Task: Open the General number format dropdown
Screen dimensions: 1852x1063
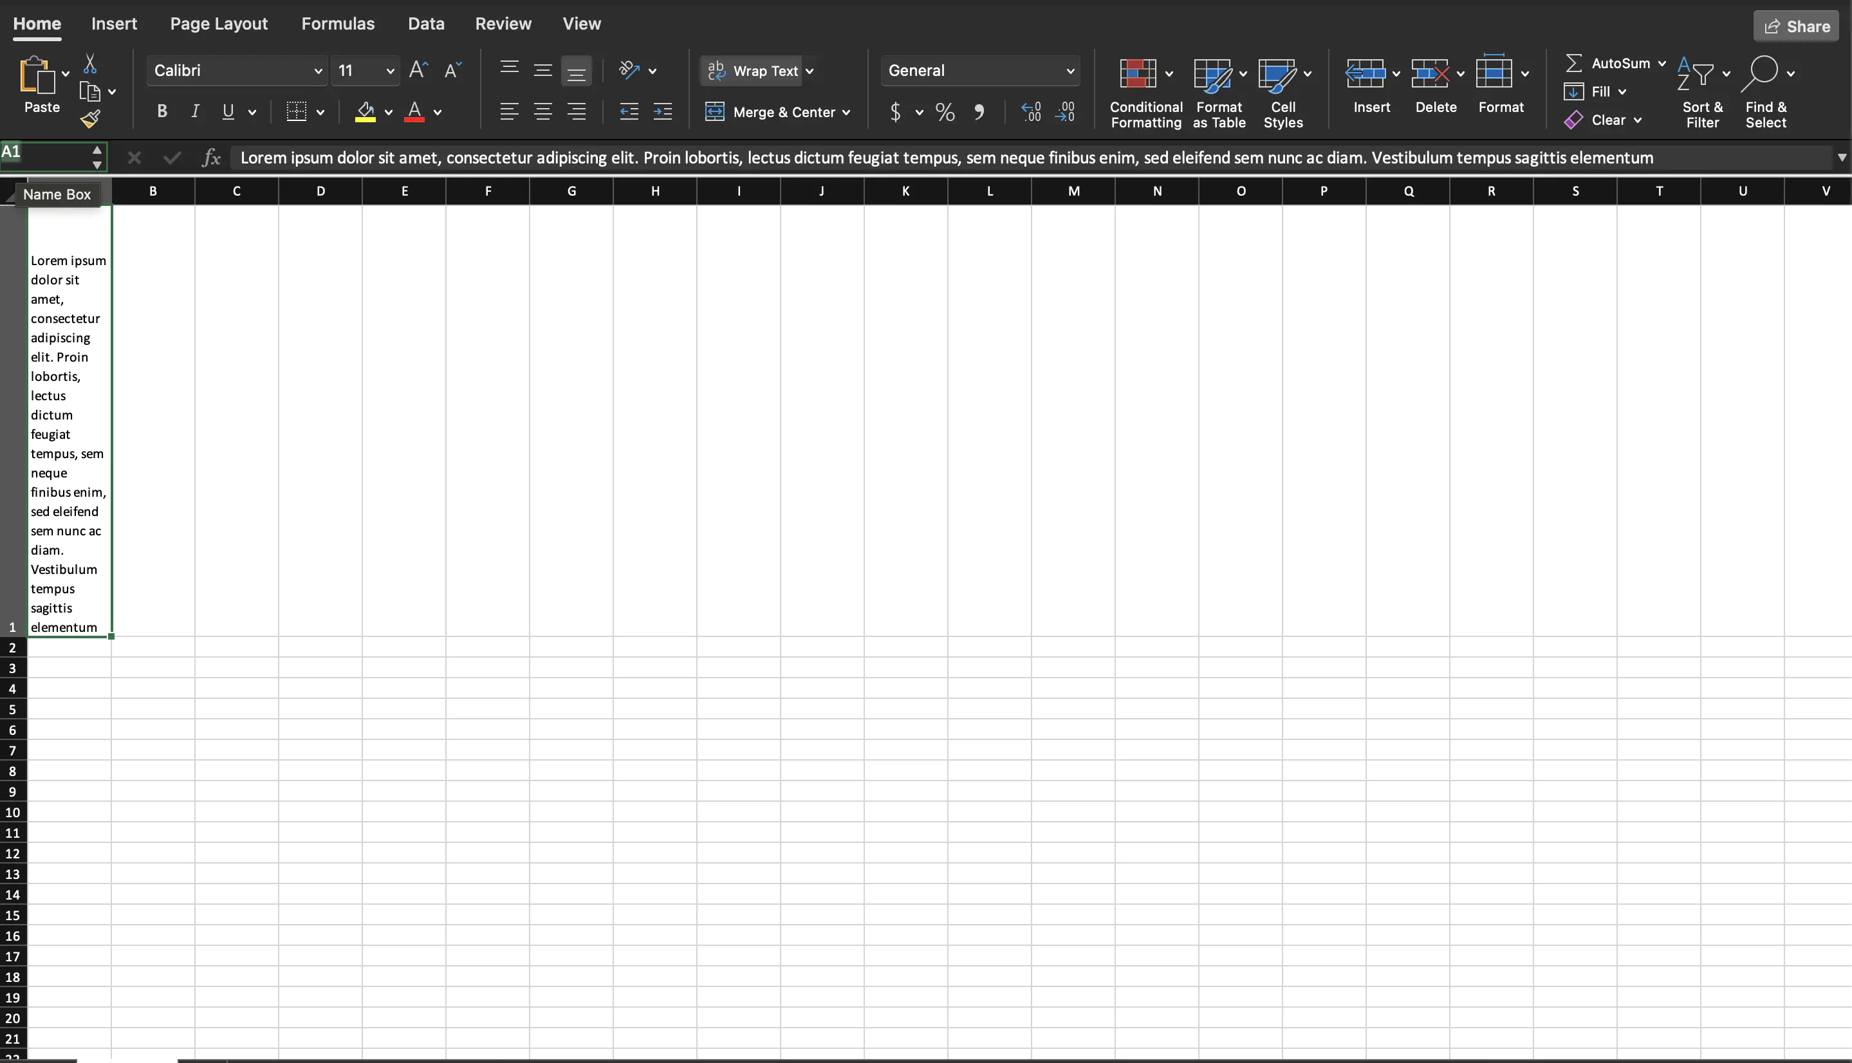Action: pos(1070,71)
